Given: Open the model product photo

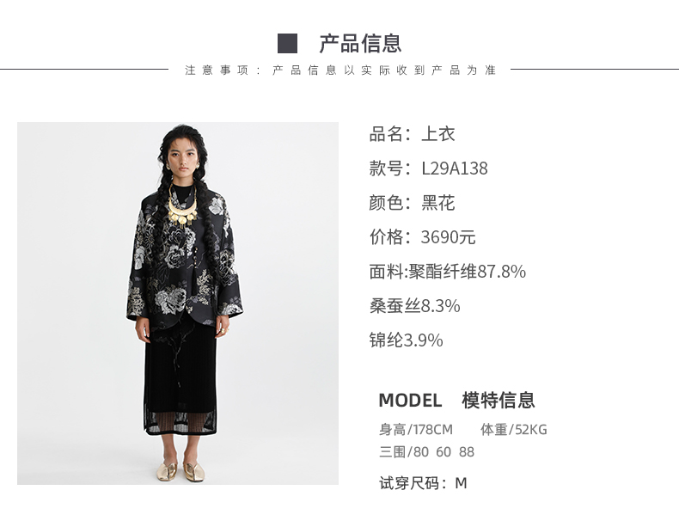Looking at the screenshot, I should coord(178,303).
